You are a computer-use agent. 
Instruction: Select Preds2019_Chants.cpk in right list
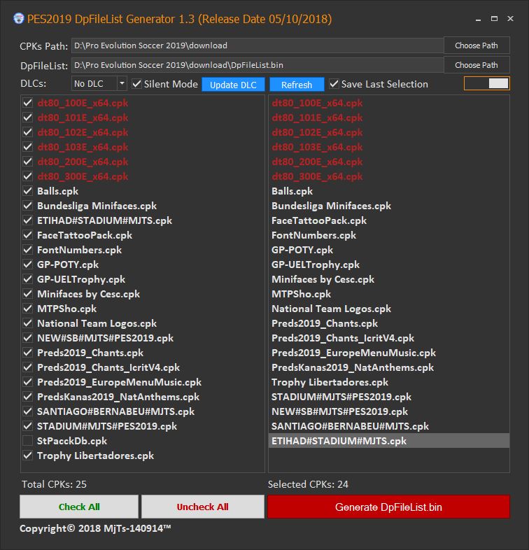pyautogui.click(x=389, y=323)
